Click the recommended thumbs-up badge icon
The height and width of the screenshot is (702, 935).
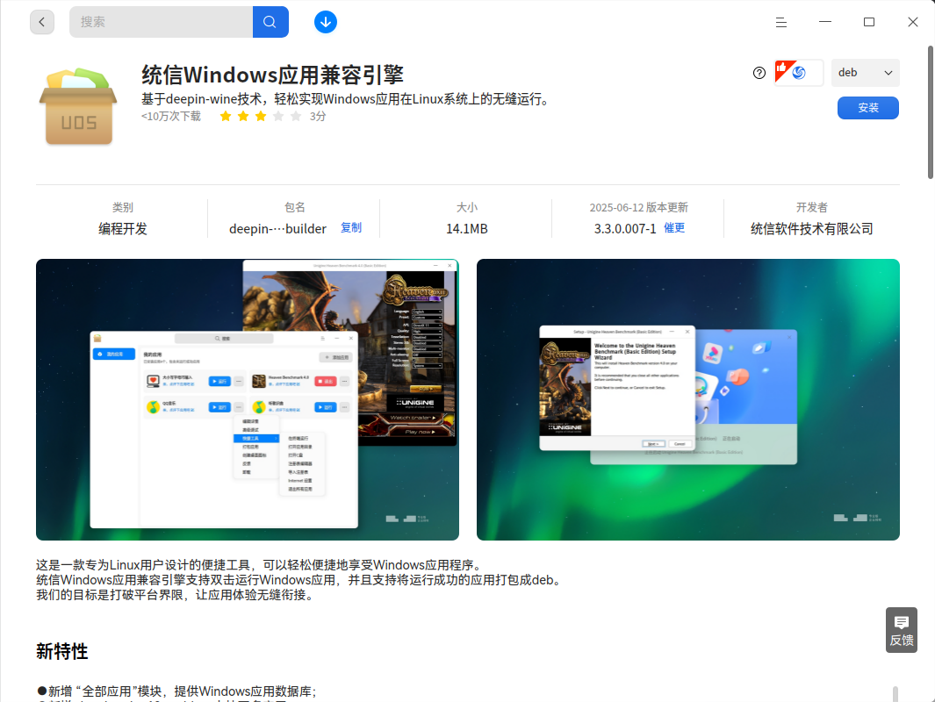click(x=798, y=73)
